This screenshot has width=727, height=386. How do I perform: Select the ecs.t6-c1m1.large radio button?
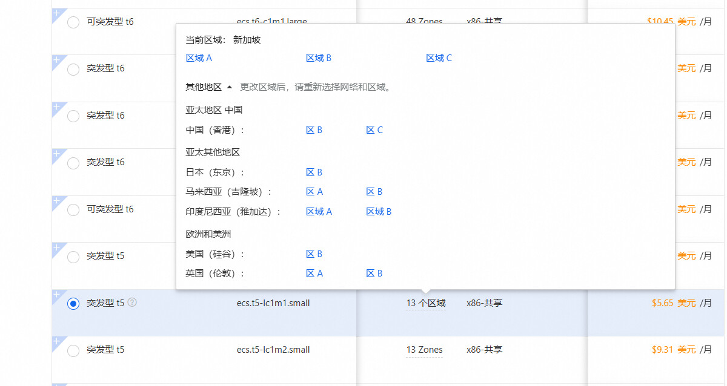73,22
